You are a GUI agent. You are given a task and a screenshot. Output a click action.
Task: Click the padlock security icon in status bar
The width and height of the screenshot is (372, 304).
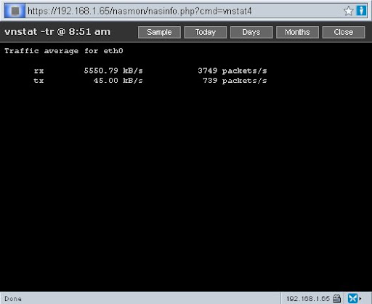click(x=336, y=298)
